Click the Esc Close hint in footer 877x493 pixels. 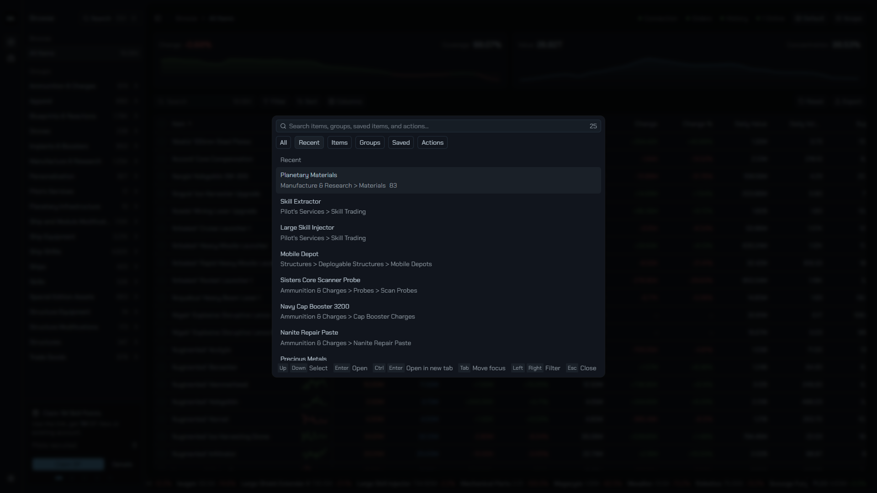(581, 368)
